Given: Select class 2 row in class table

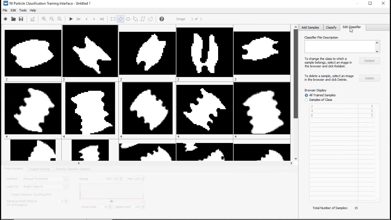Looking at the screenshot, I should [x=342, y=106].
